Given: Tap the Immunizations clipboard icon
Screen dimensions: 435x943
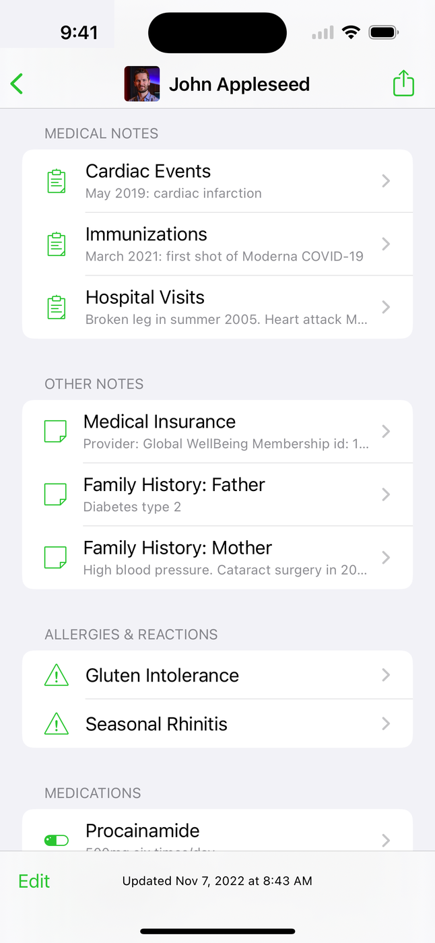Looking at the screenshot, I should click(57, 245).
